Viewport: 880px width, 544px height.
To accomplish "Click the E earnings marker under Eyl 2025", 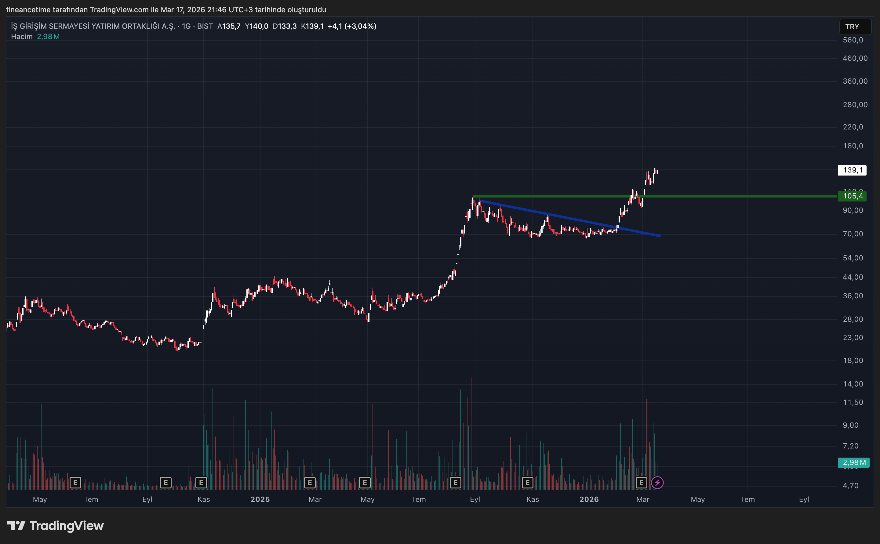I will (x=456, y=483).
